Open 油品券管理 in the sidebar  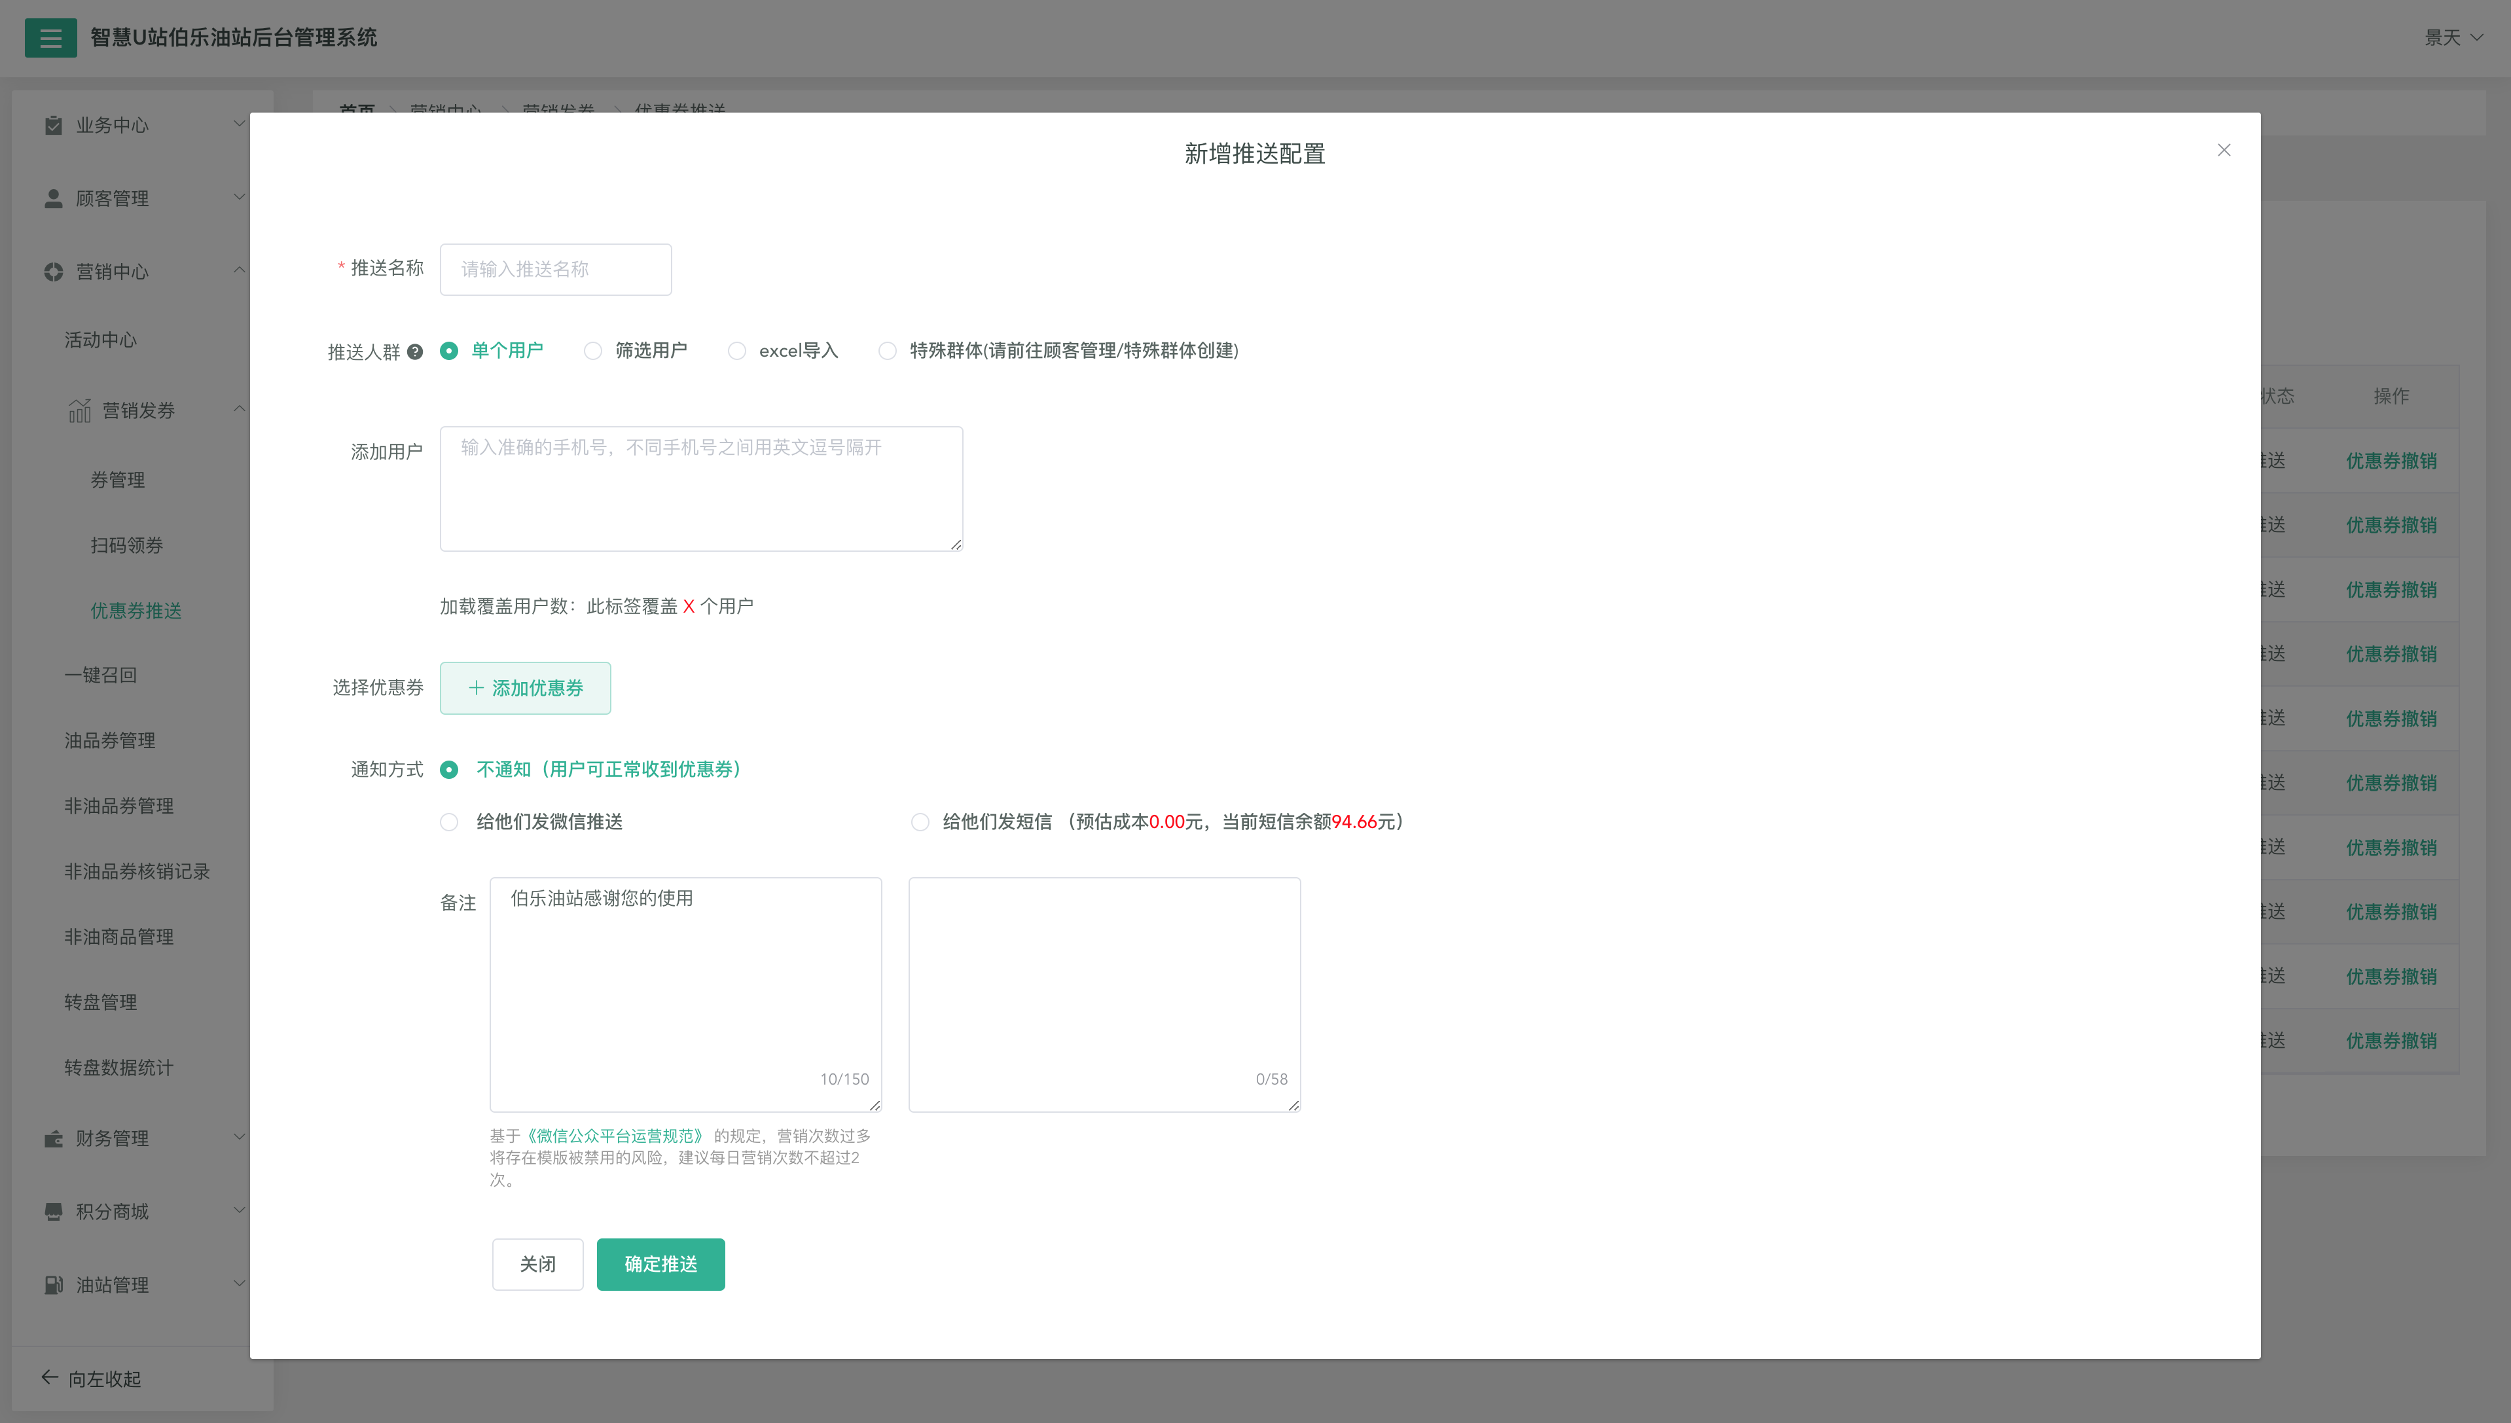point(109,741)
